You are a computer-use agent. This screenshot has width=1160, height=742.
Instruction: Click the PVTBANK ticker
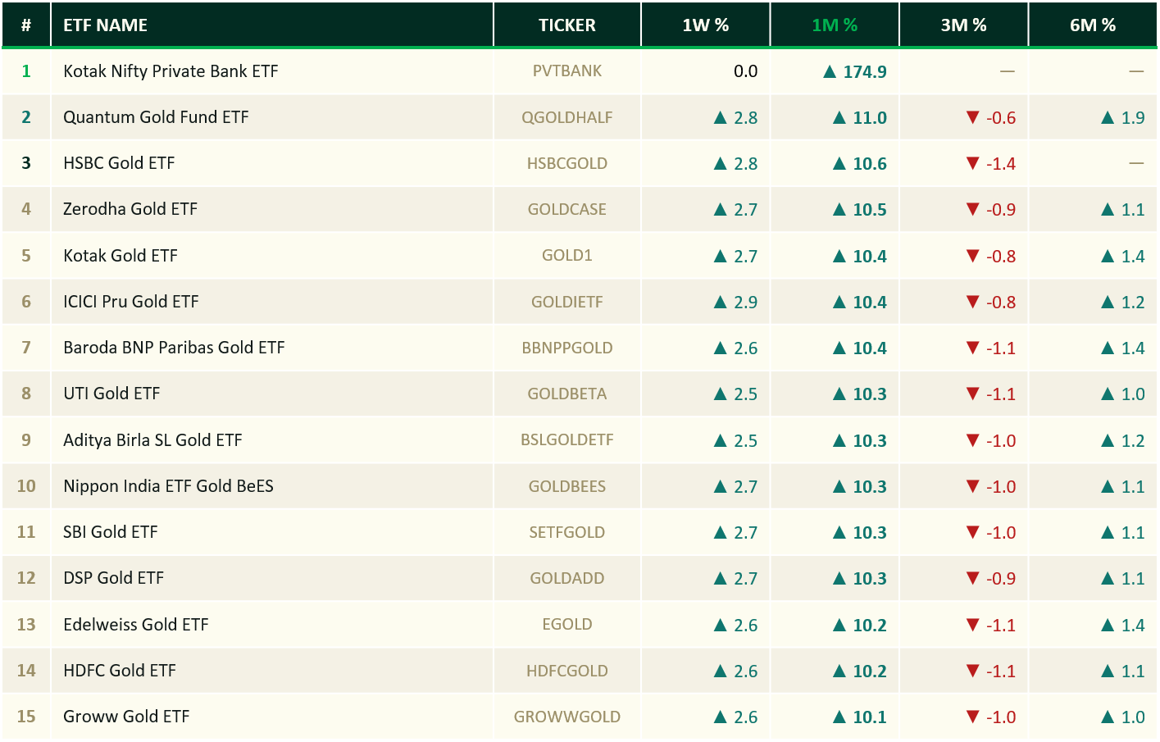(567, 71)
